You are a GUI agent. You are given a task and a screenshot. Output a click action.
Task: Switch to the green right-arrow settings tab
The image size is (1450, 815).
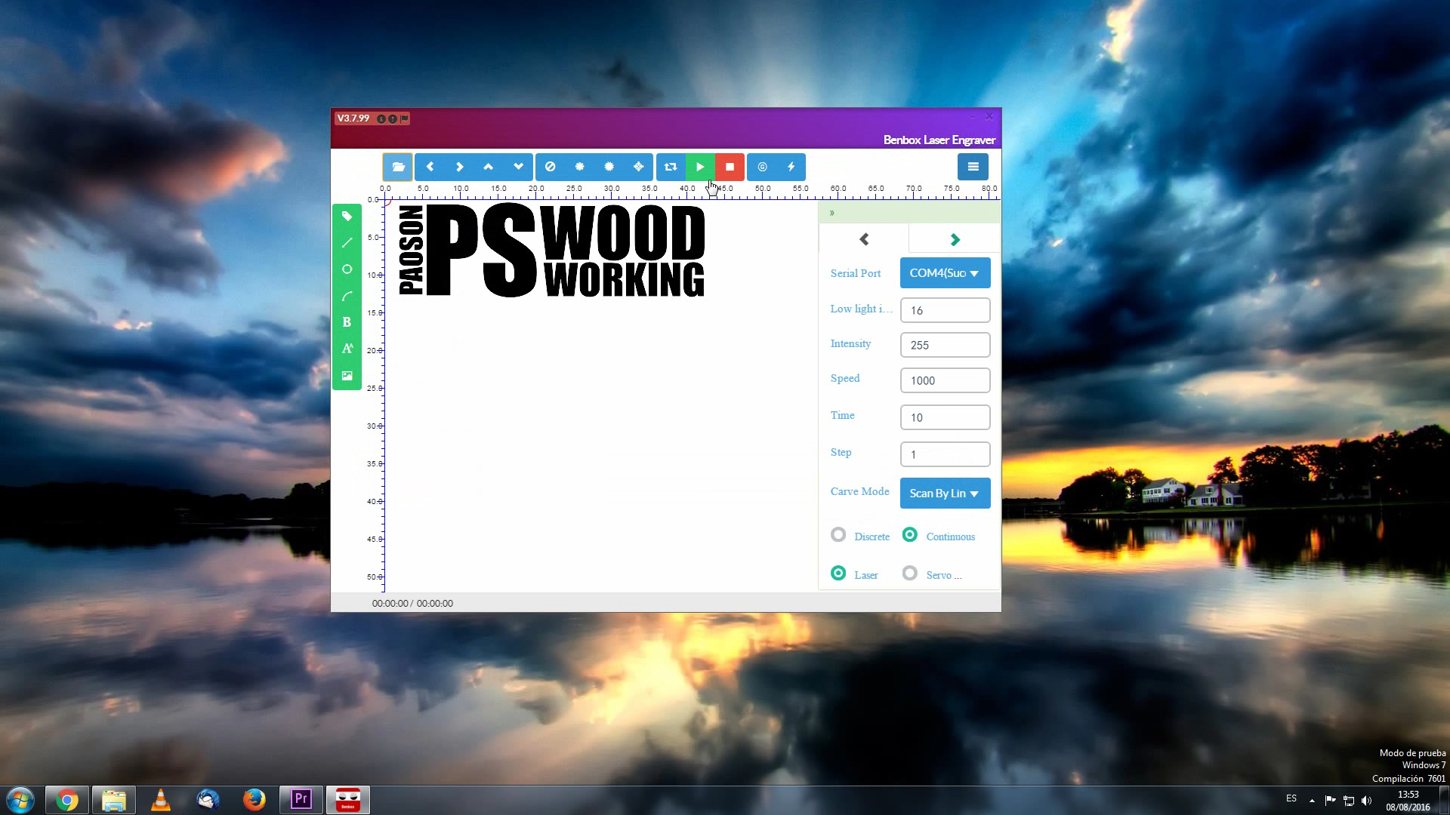[x=955, y=240]
